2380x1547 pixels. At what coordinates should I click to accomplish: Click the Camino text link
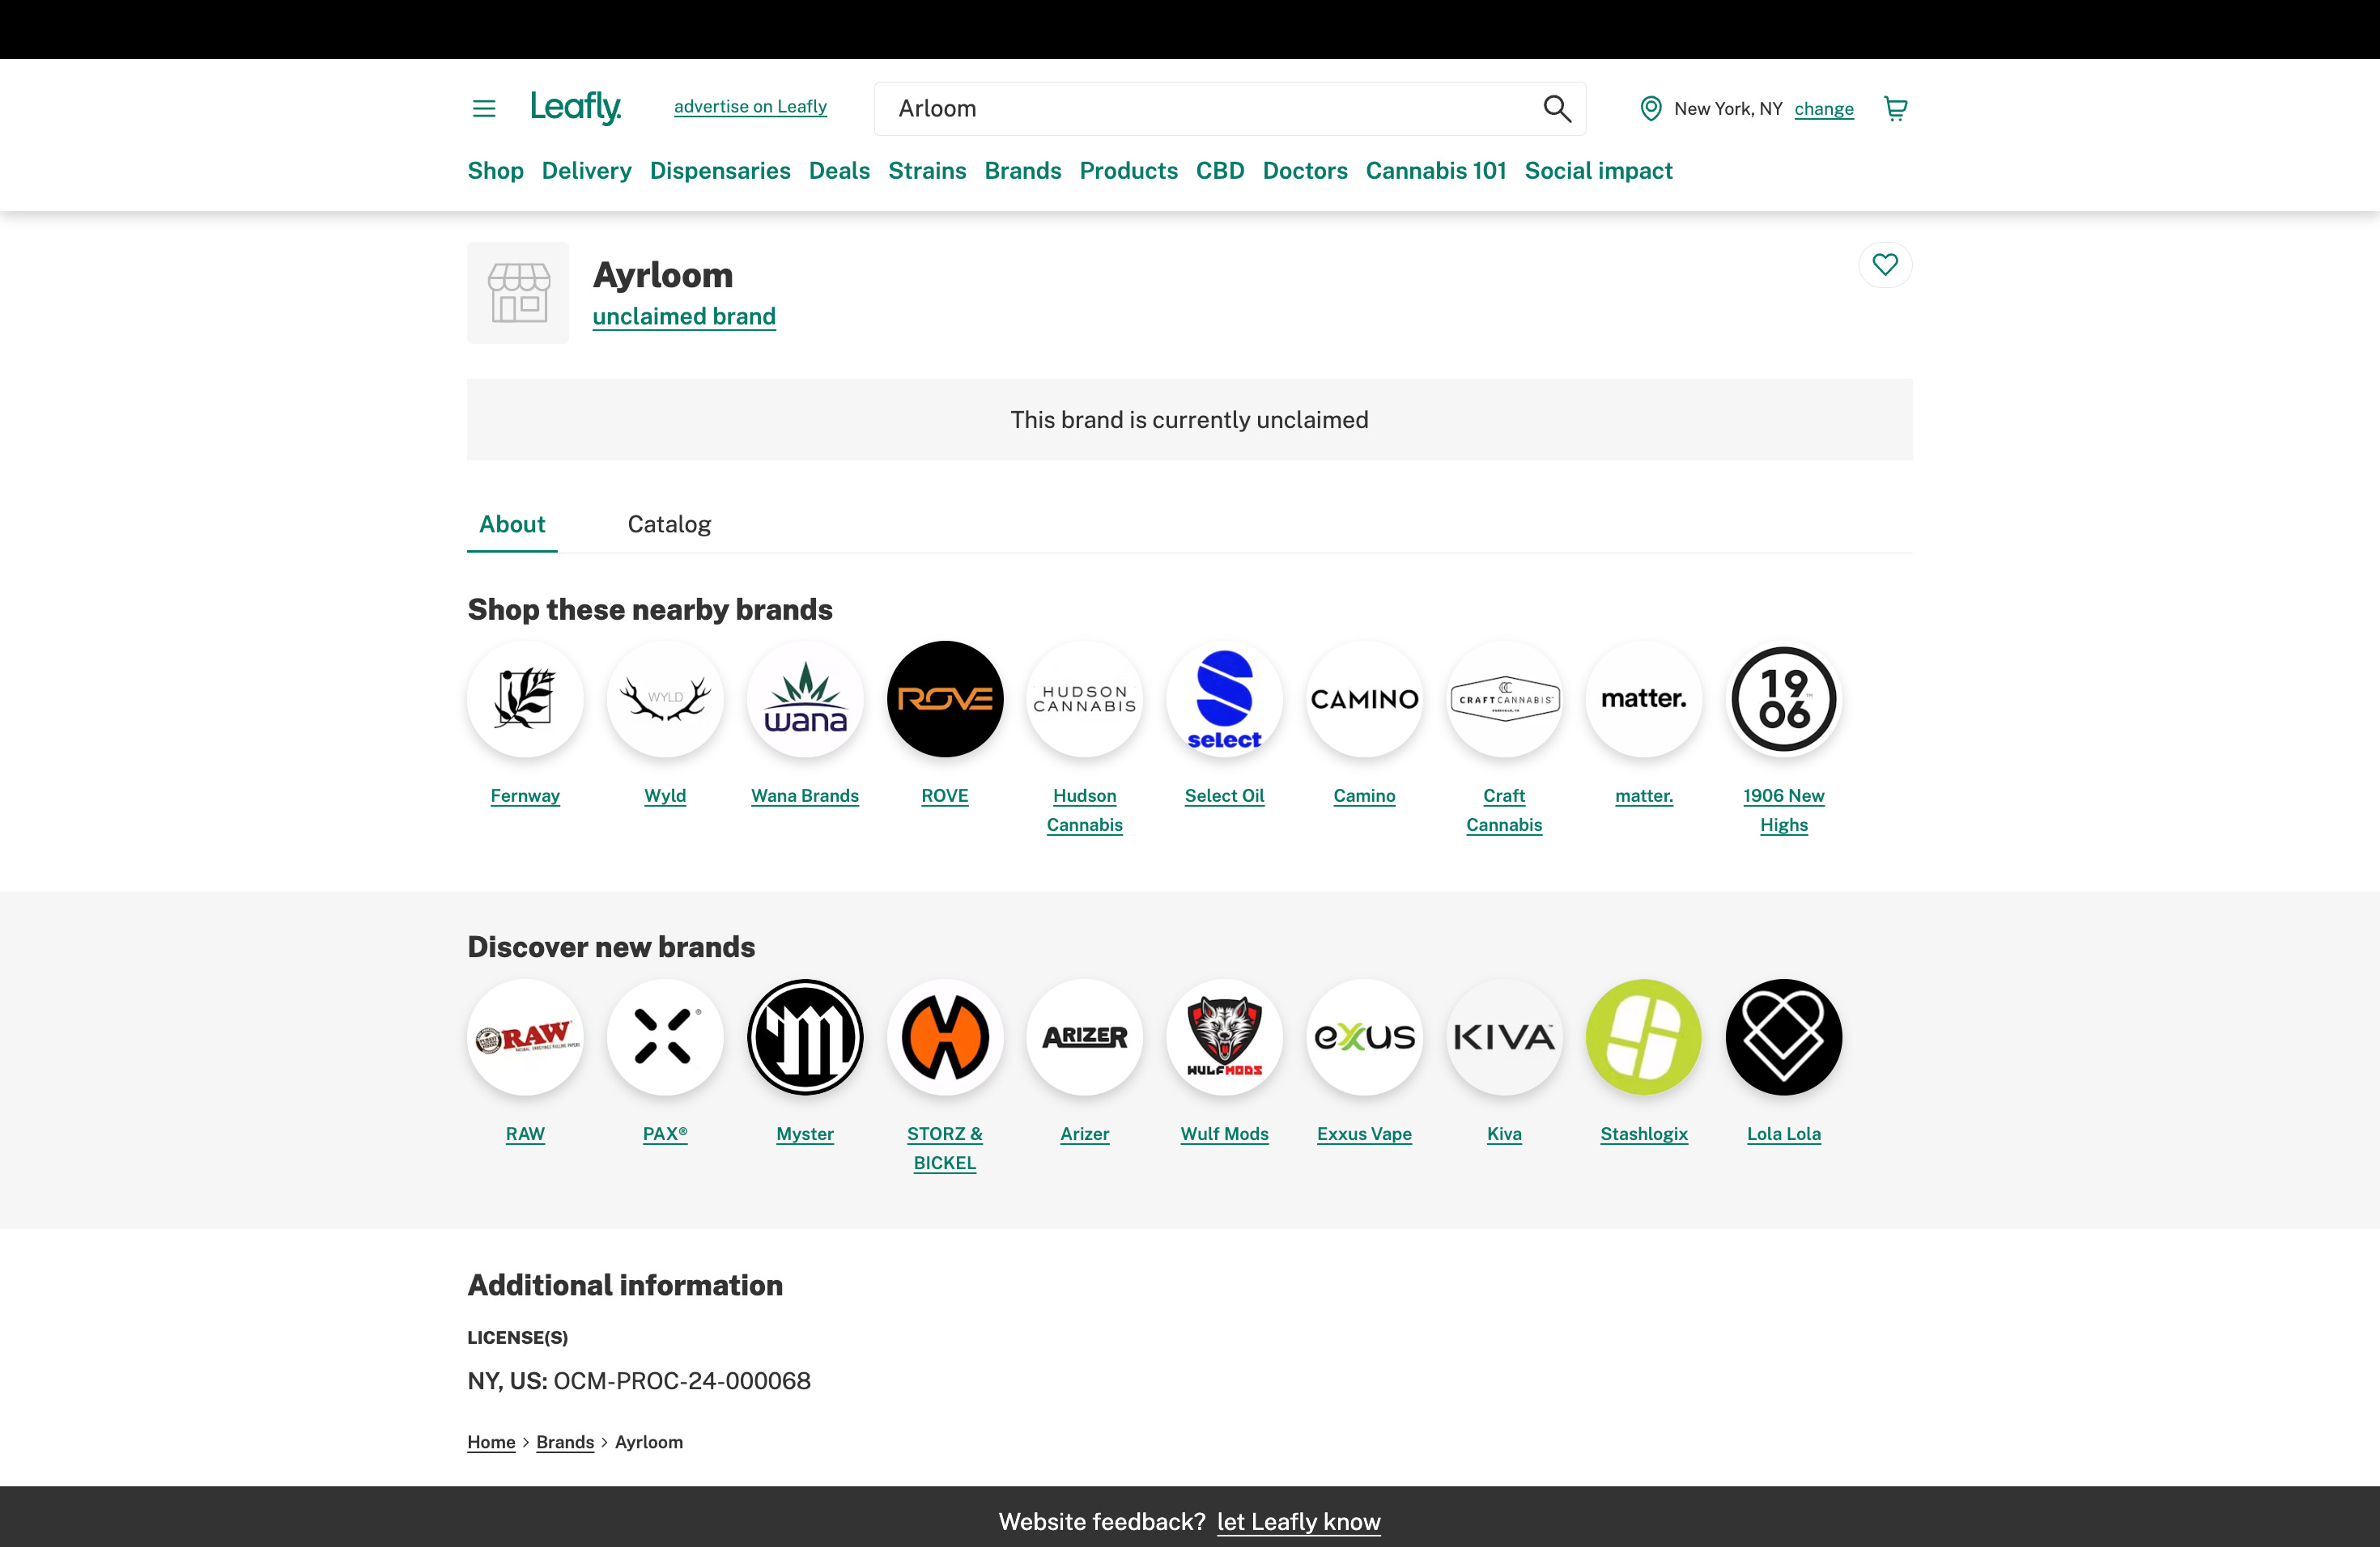[x=1364, y=795]
